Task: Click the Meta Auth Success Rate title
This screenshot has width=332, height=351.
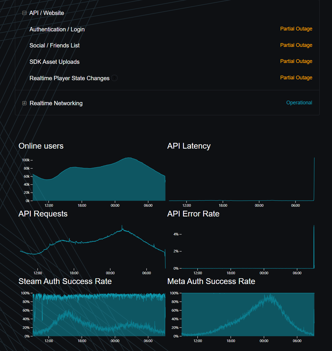Action: tap(211, 281)
